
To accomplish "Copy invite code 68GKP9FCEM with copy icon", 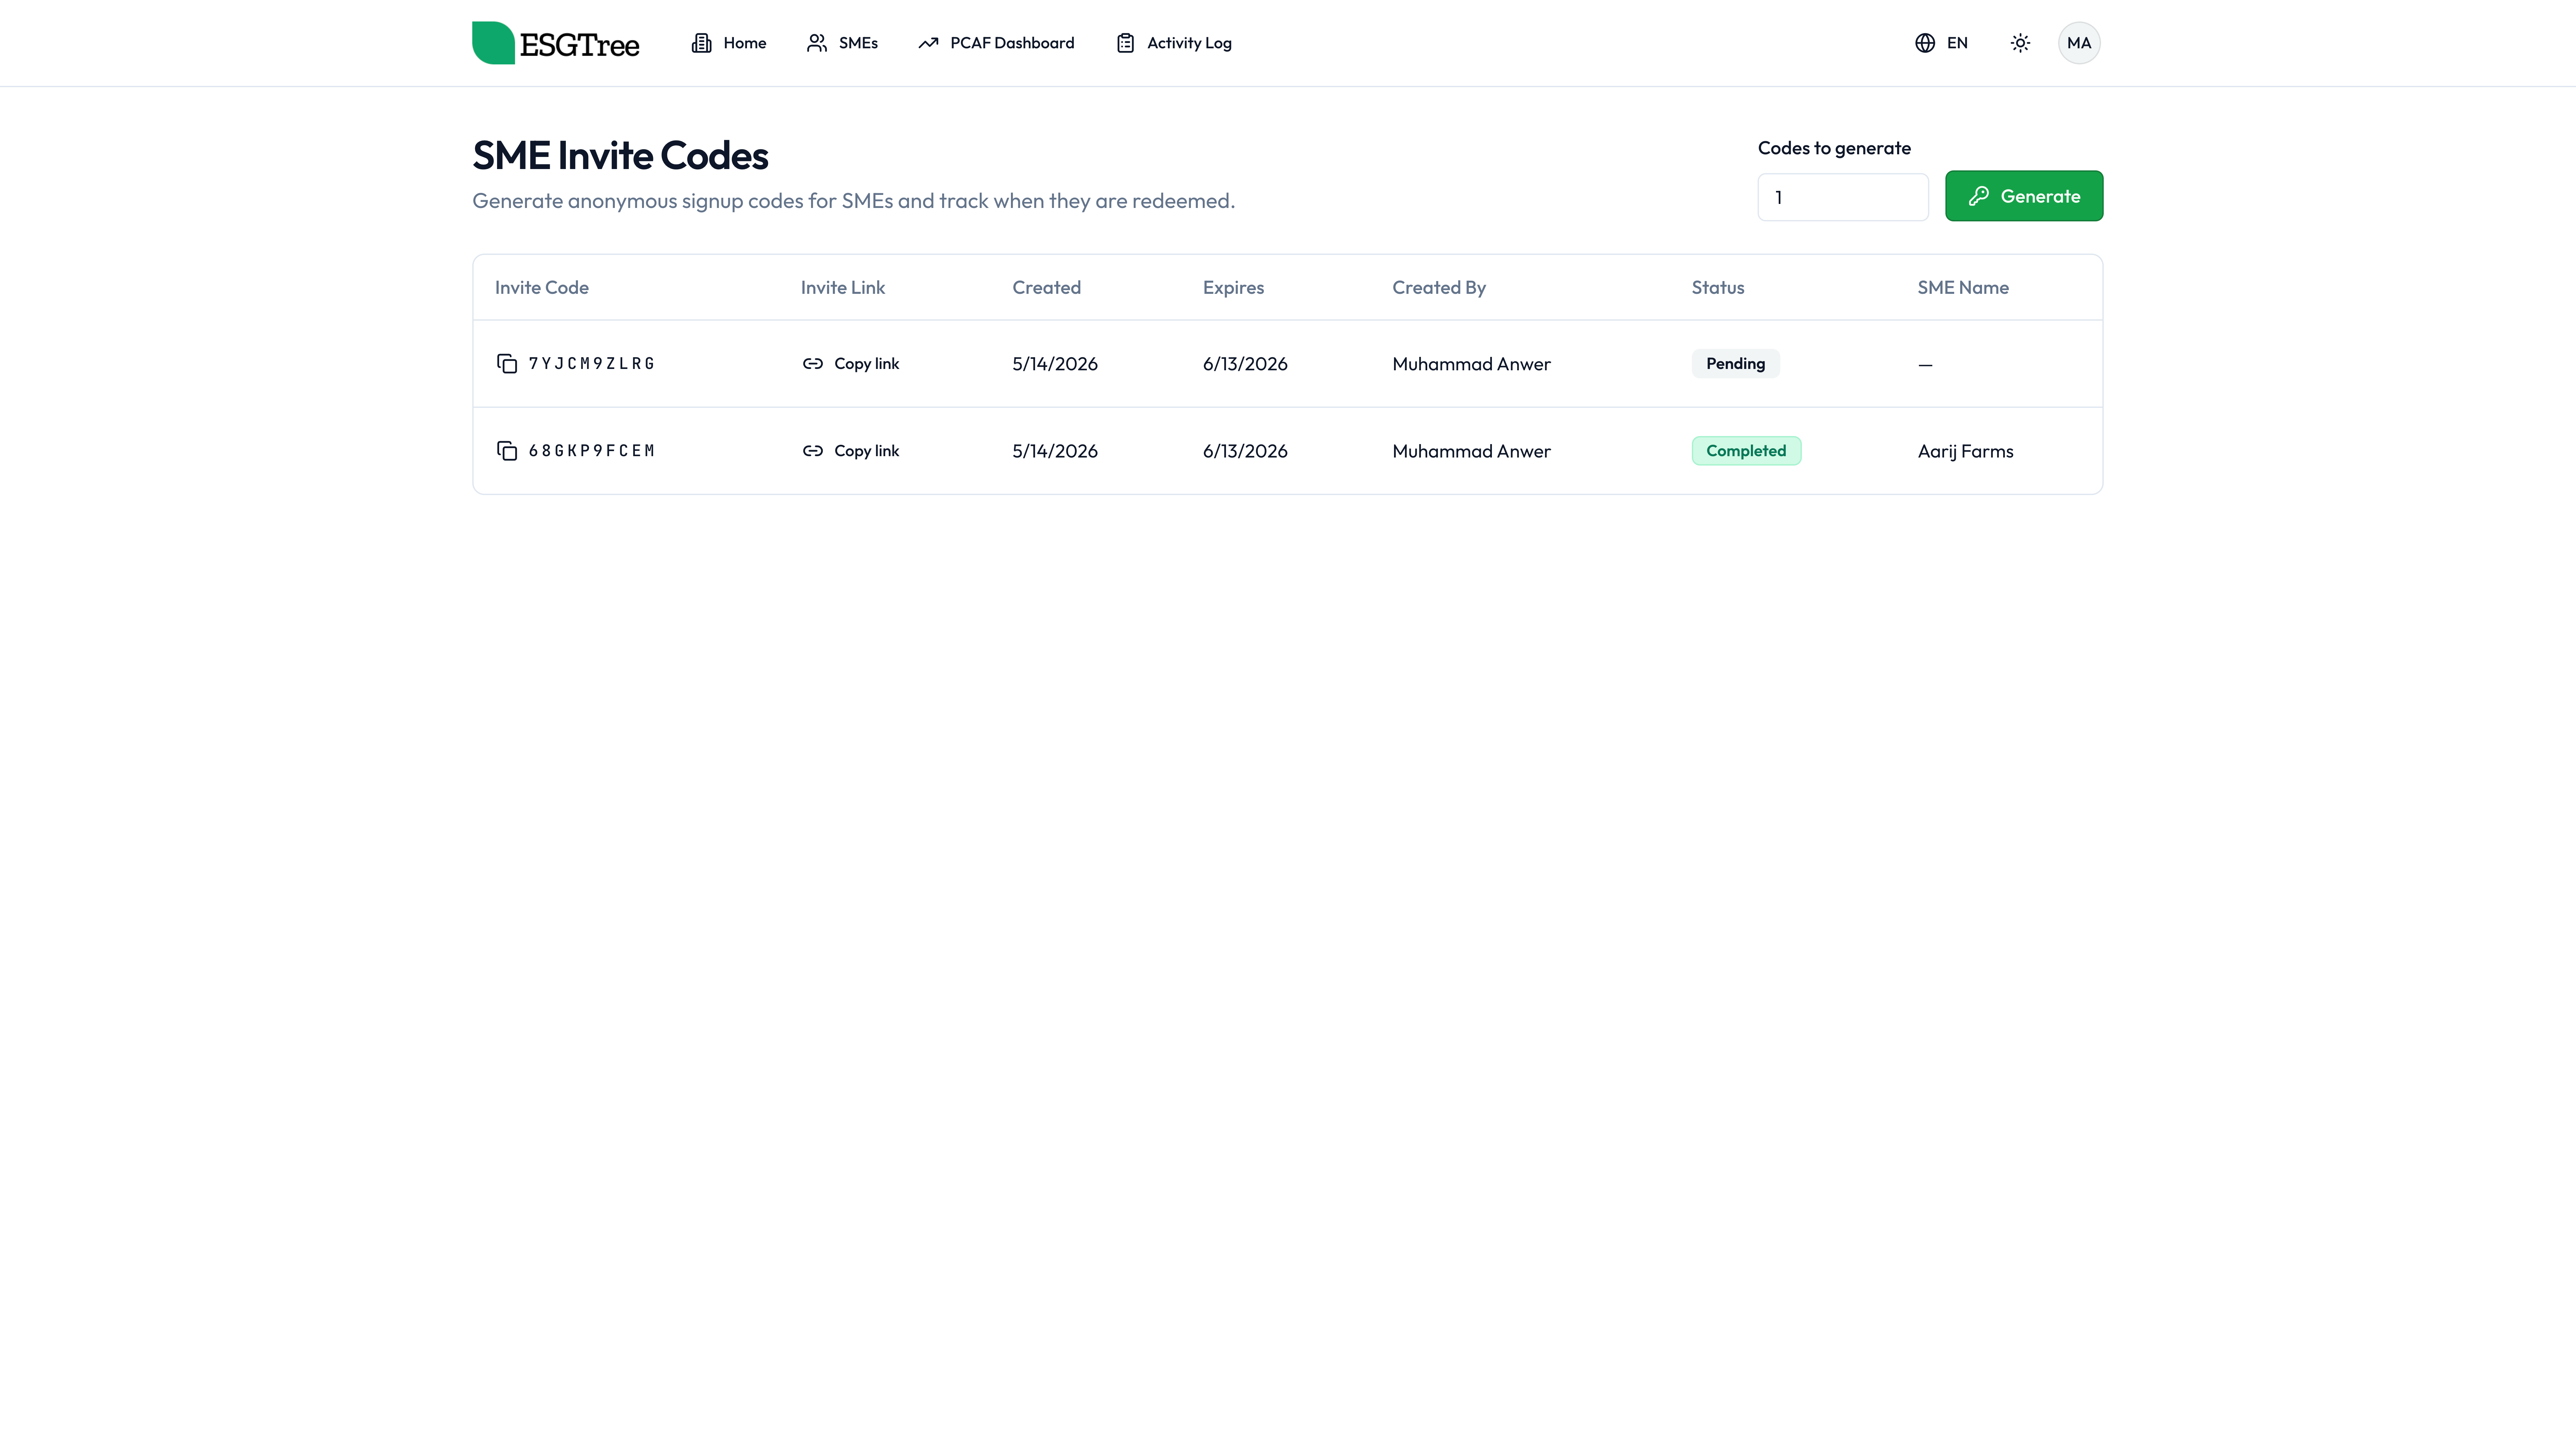I will pyautogui.click(x=507, y=451).
